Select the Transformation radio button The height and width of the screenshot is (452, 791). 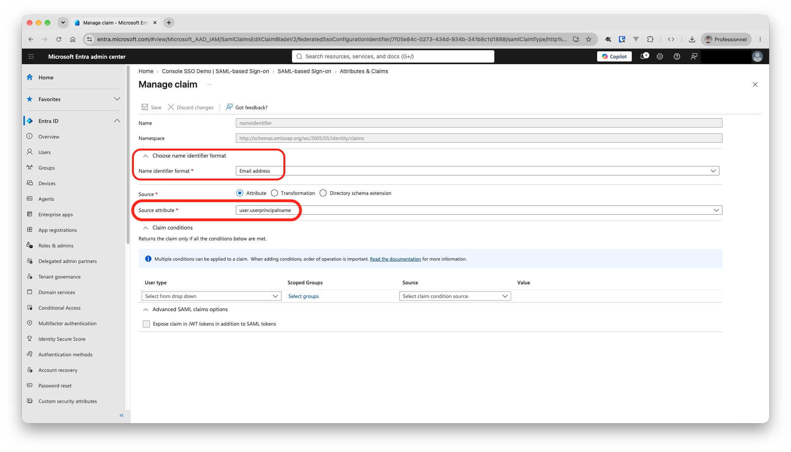[x=274, y=193]
